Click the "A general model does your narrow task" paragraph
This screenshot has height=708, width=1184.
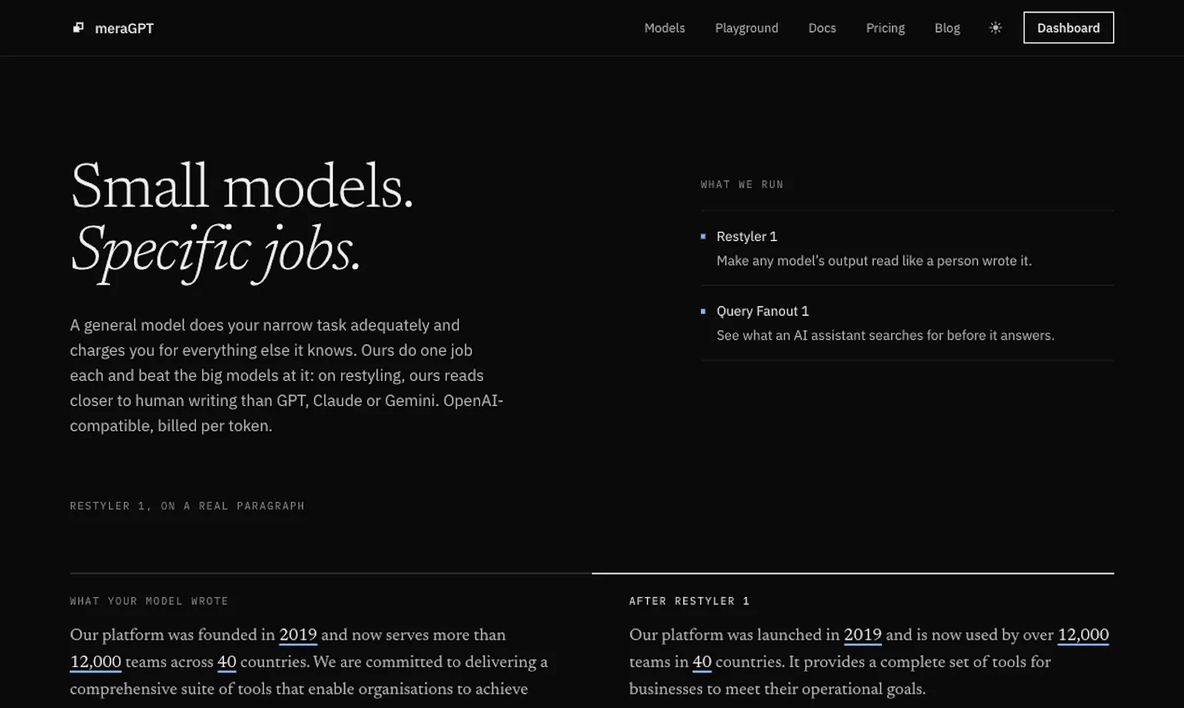tap(286, 375)
